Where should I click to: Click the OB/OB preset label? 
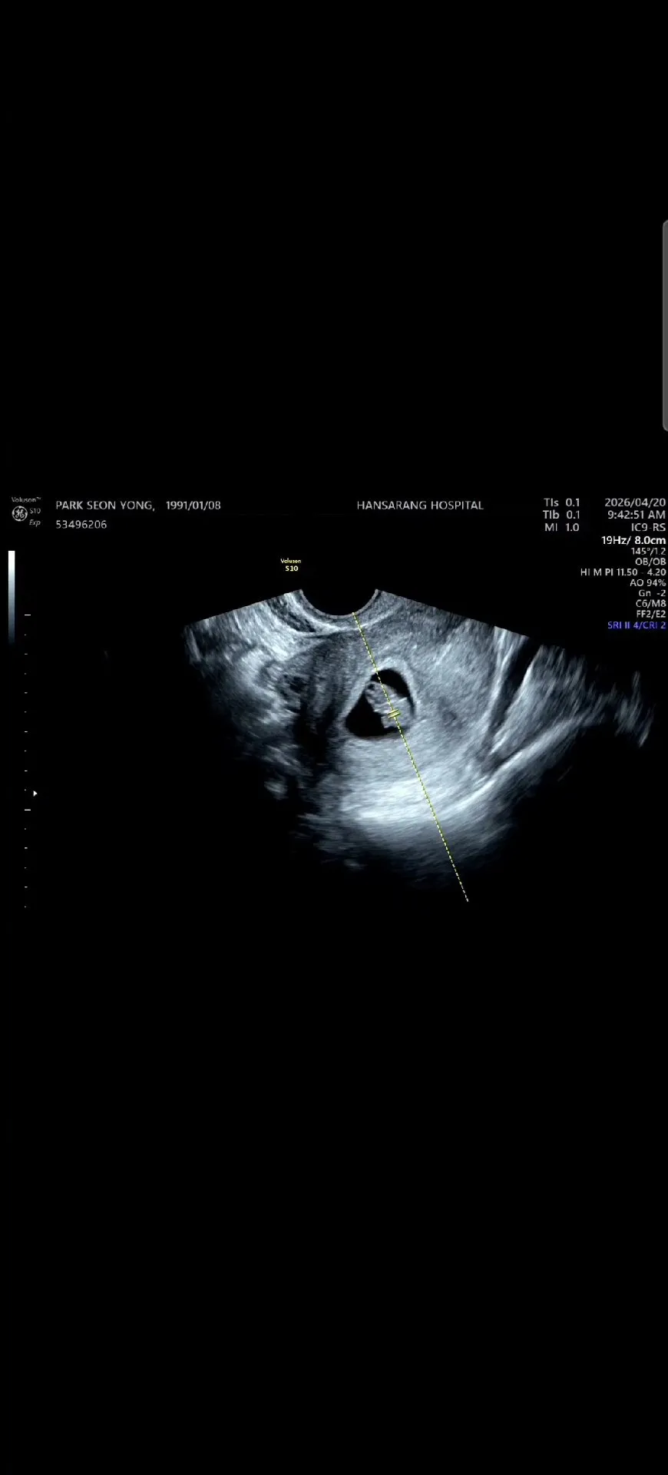650,562
